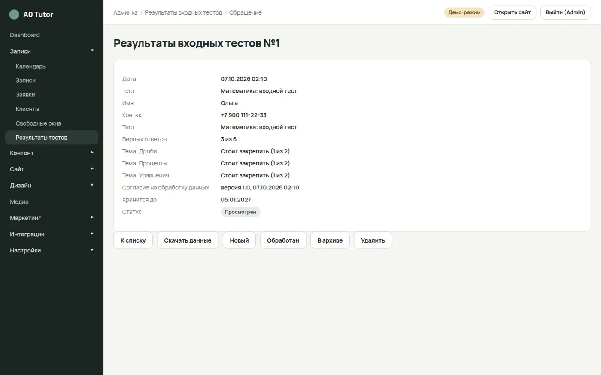Move the result to В архиве
Screen dimensions: 601x375
coord(330,240)
